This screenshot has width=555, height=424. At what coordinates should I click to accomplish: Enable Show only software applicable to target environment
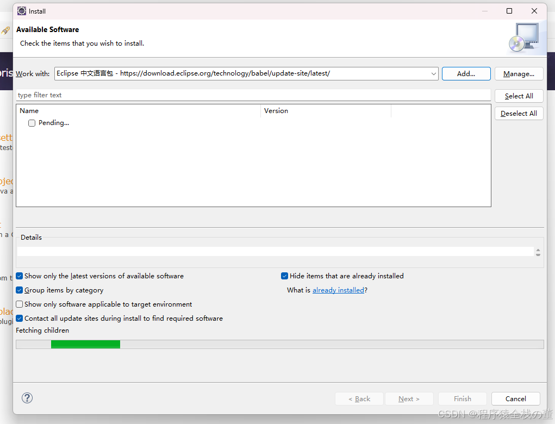[x=20, y=304]
